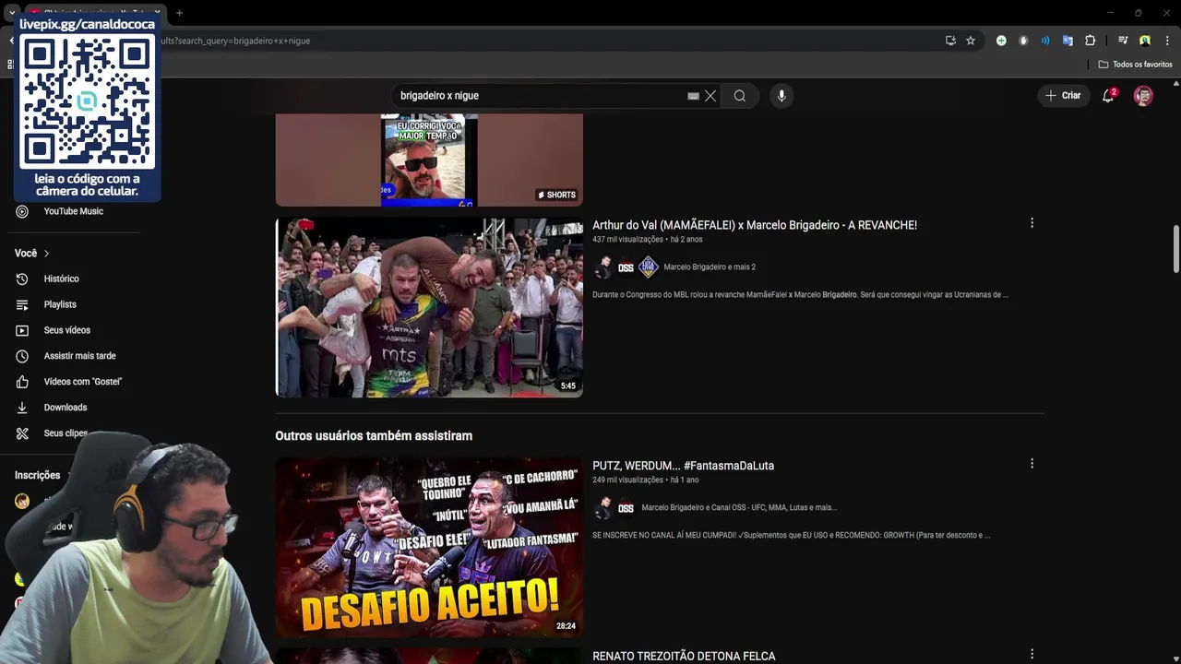The width and height of the screenshot is (1181, 664).
Task: Open the browser media controls icon
Action: click(x=1123, y=41)
